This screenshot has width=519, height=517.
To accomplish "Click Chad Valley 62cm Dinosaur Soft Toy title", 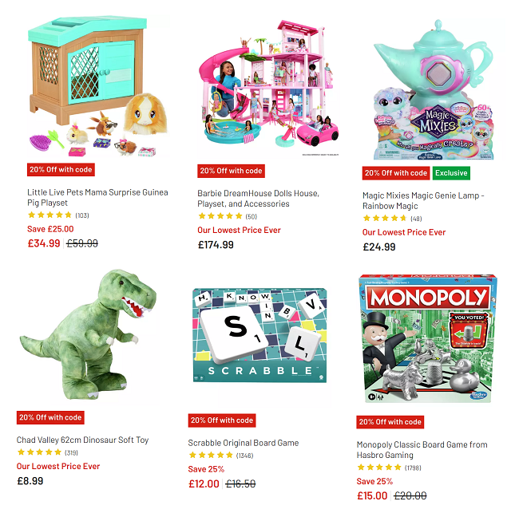I will 83,440.
